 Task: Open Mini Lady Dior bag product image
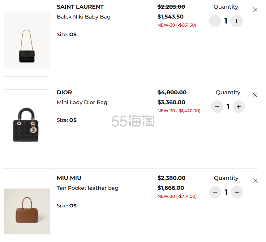tap(27, 126)
